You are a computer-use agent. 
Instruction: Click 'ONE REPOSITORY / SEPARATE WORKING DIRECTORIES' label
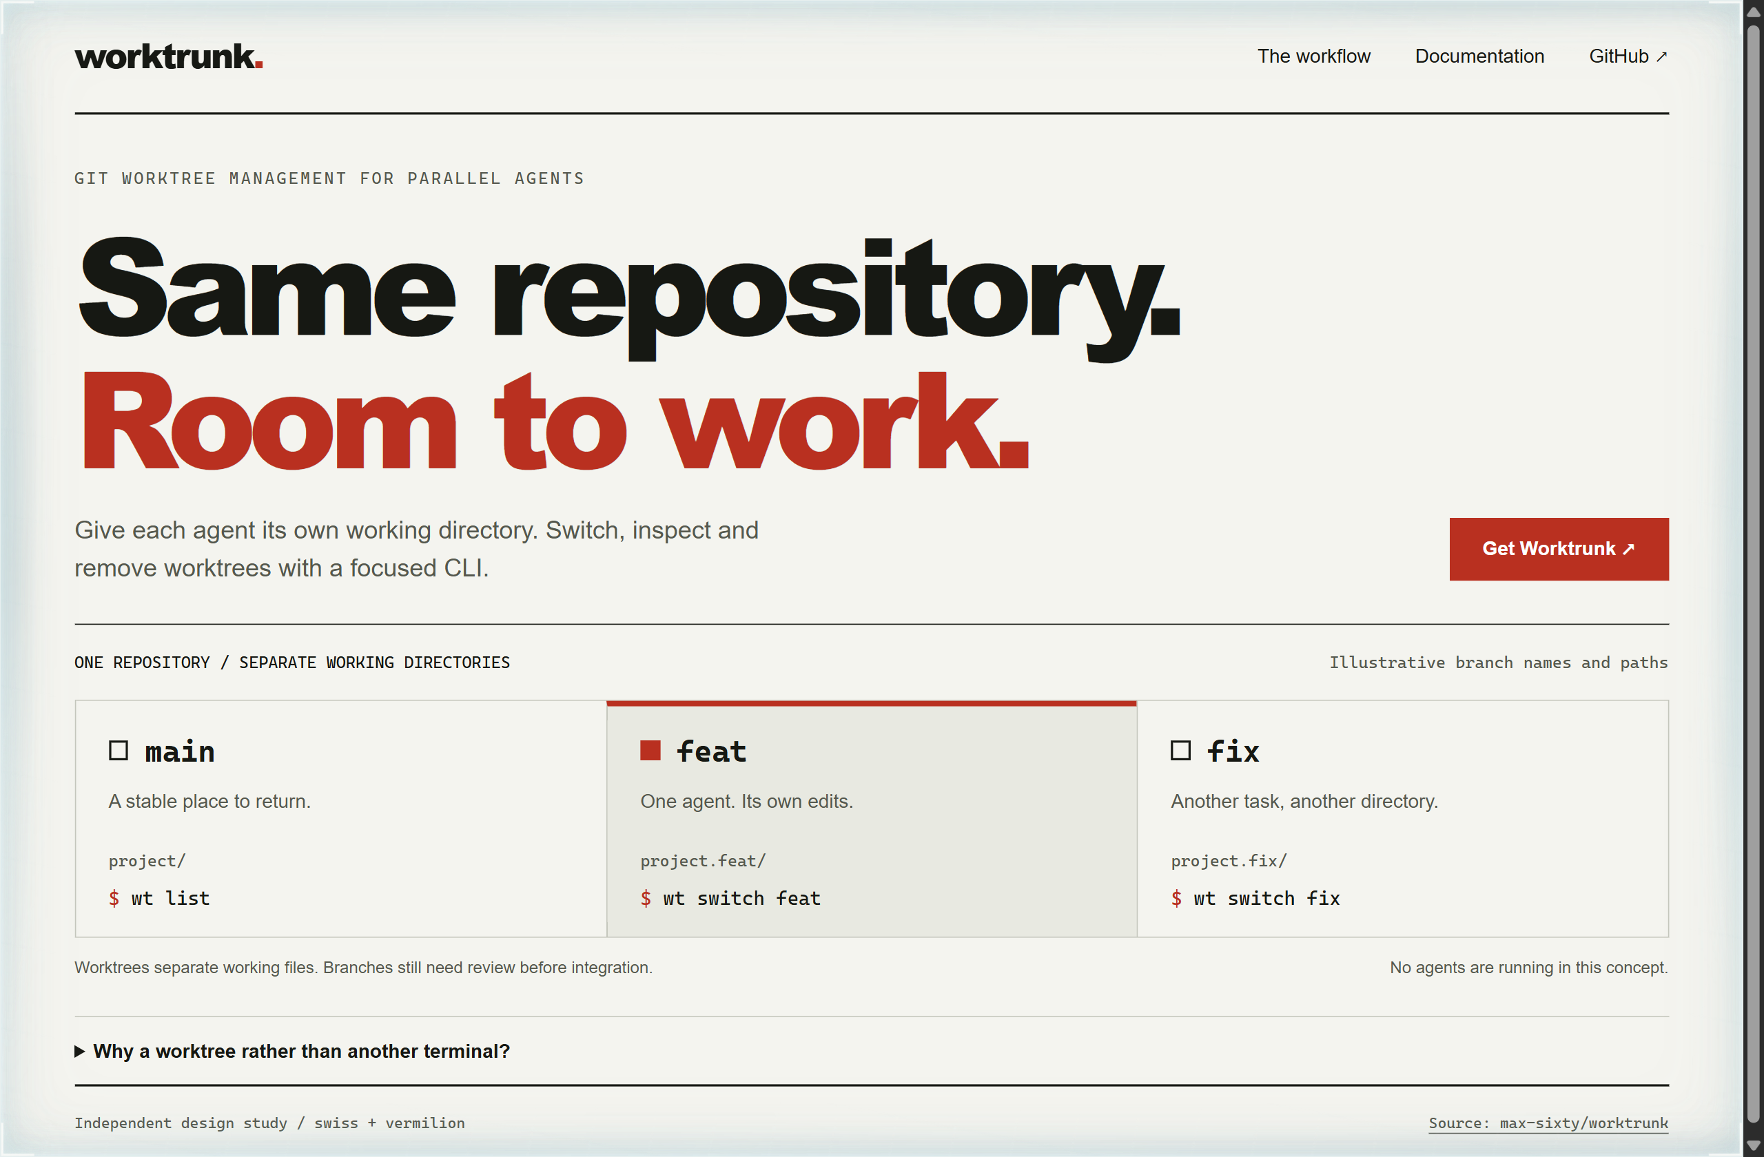(x=292, y=663)
